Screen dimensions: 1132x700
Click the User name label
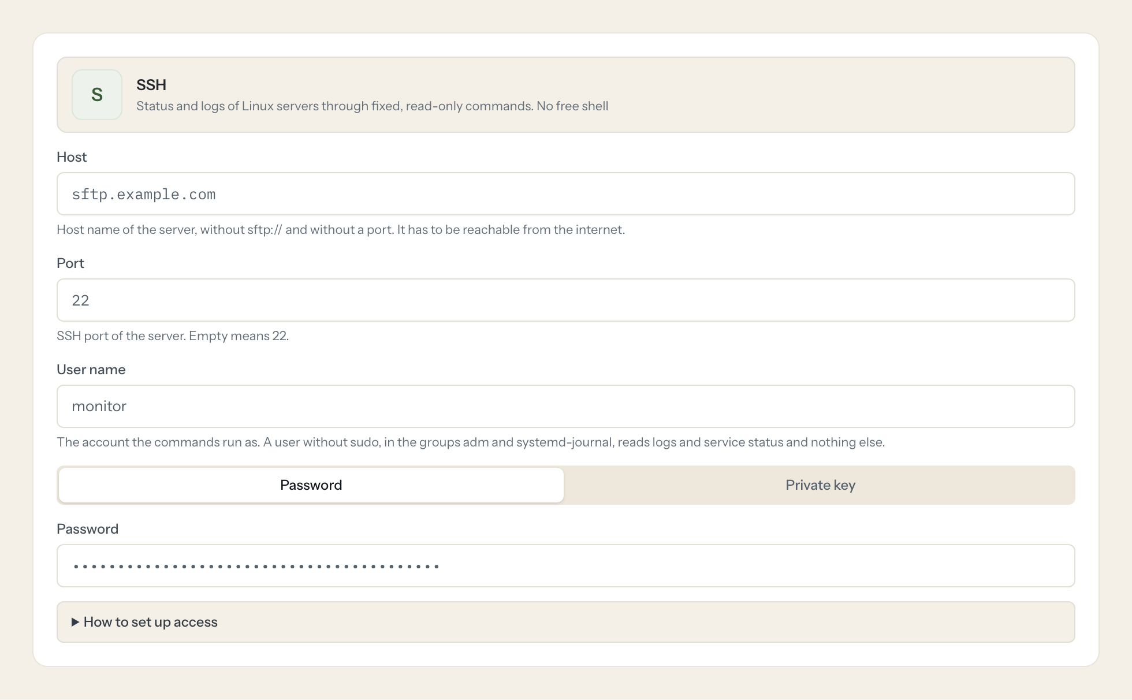click(91, 370)
